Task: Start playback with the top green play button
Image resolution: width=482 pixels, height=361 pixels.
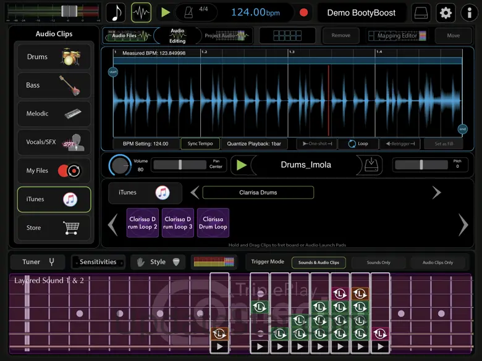Action: click(166, 12)
